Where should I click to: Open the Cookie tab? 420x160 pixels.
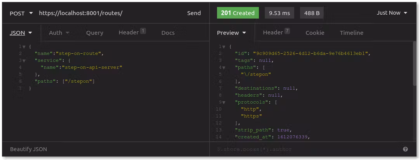[x=314, y=33]
